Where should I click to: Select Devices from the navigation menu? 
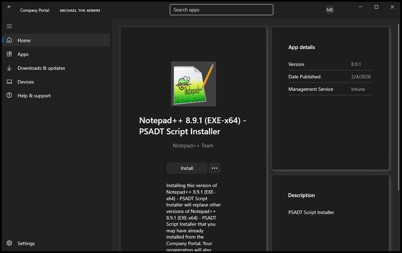pos(26,82)
